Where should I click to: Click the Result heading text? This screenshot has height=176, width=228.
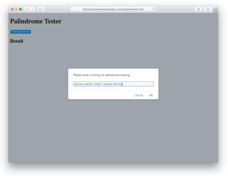coord(16,41)
